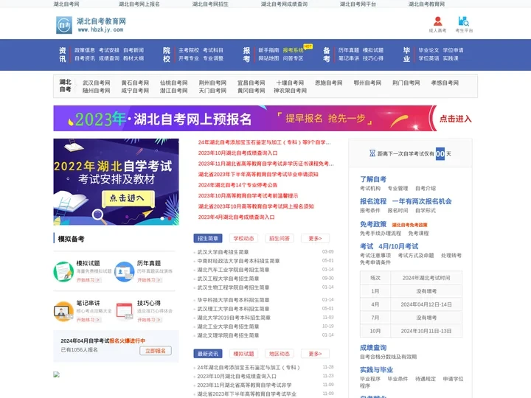Open the 考生平台 search icon
The height and width of the screenshot is (398, 531).
464,21
